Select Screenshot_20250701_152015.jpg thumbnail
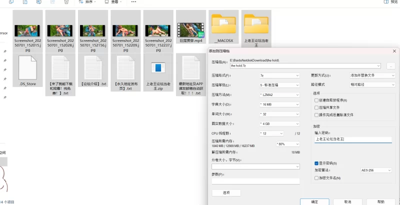400x205 pixels. [x=27, y=30]
